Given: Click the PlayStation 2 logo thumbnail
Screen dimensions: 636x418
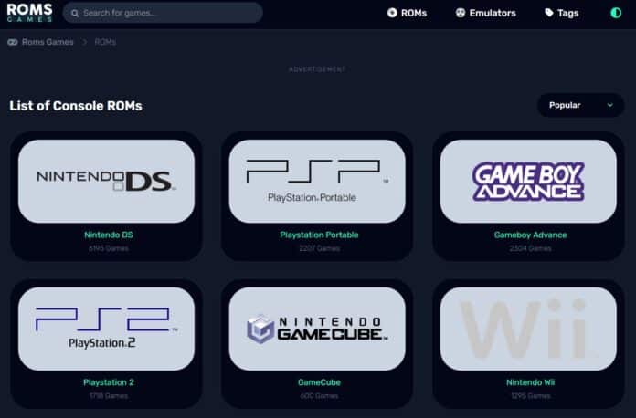Looking at the screenshot, I should click(106, 329).
